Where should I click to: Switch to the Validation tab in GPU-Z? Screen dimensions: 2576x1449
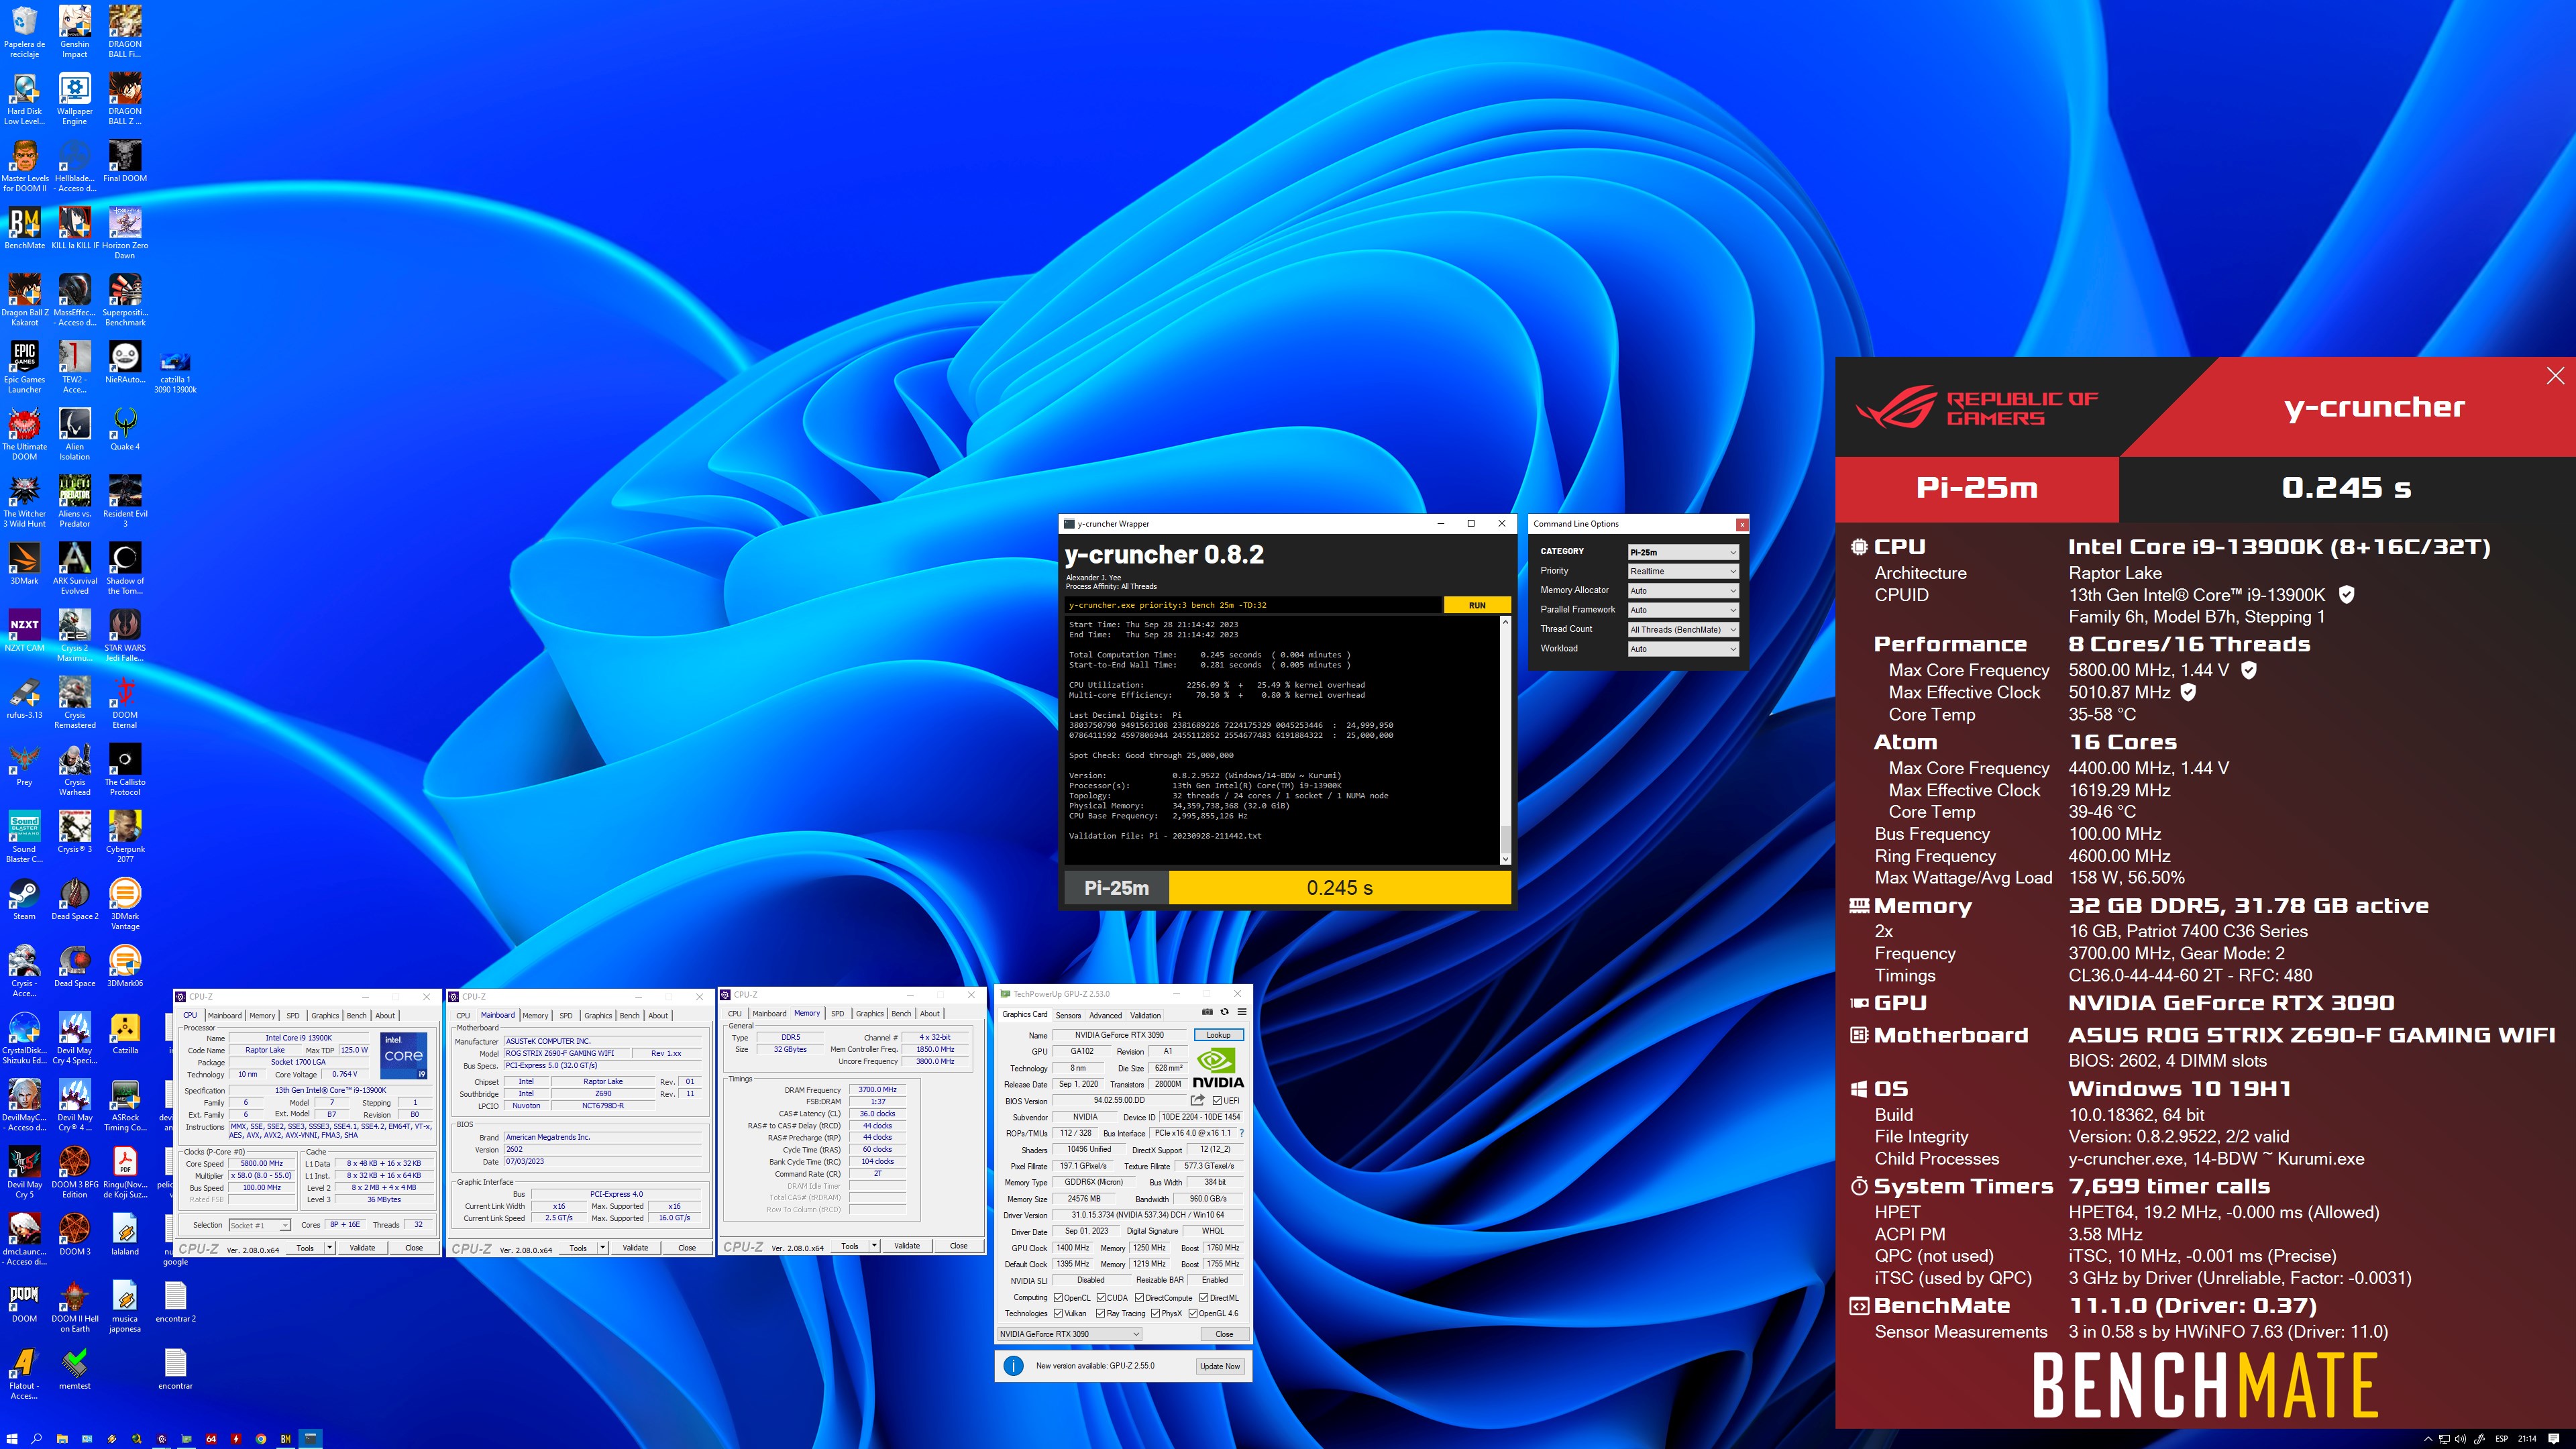pos(1145,1015)
